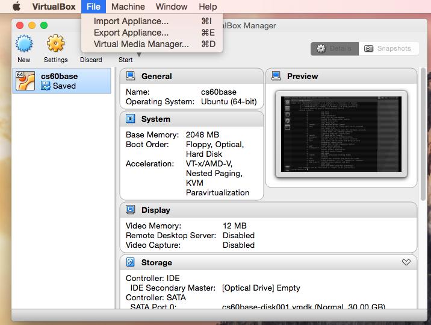This screenshot has height=325, width=431.
Task: Click the Video Capture 'Disabled' value
Action: point(238,245)
